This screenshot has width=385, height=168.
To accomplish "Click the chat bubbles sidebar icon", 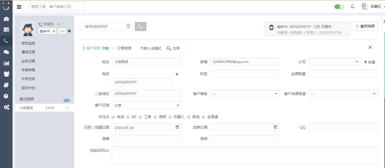I will click(x=6, y=52).
